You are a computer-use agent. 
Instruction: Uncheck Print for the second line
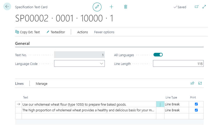point(196,110)
